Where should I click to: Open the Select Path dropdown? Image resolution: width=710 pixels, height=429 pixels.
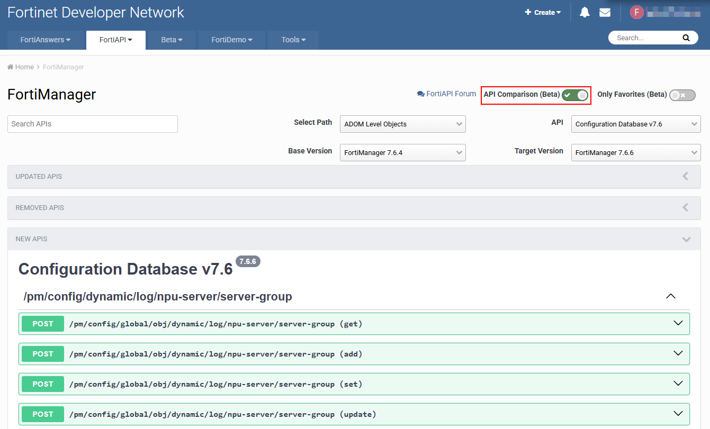coord(402,124)
